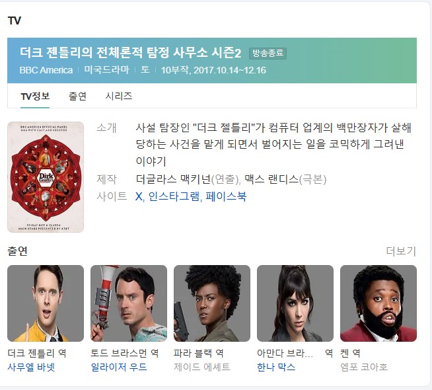432x390 pixels.
Task: Open the X site link
Action: tap(139, 197)
